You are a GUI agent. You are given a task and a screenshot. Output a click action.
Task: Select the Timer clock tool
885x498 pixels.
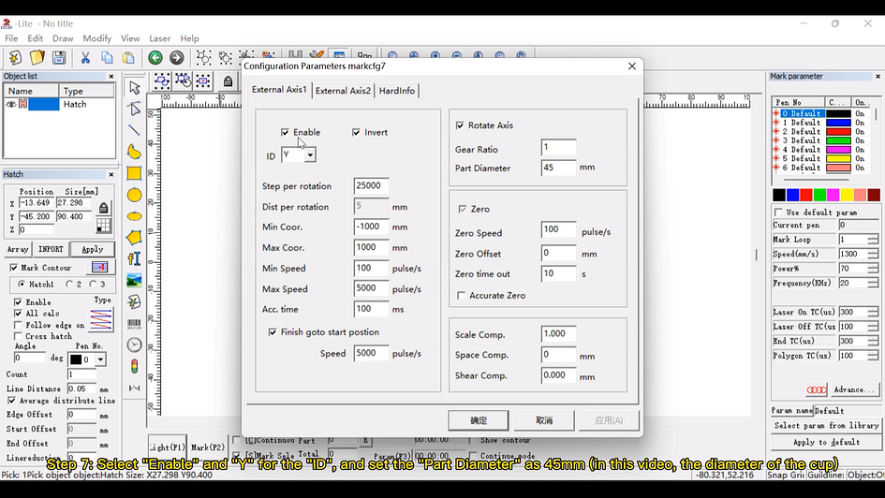click(134, 344)
